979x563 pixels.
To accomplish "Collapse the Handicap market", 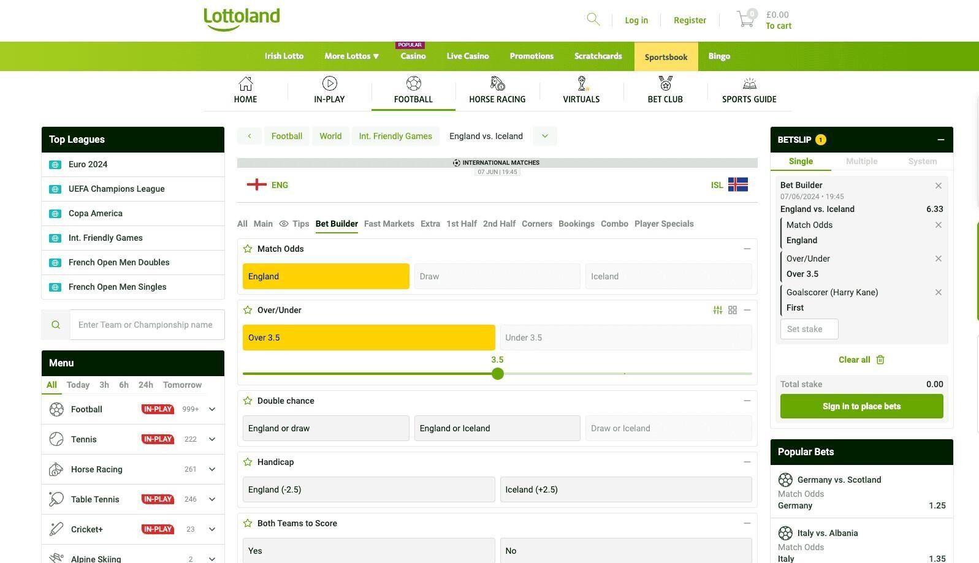I will click(x=747, y=462).
